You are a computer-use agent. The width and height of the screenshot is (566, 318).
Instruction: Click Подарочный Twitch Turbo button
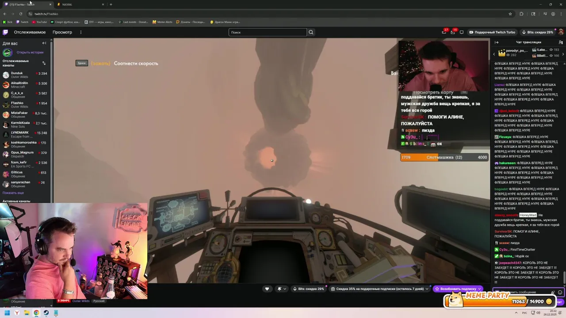coord(492,32)
